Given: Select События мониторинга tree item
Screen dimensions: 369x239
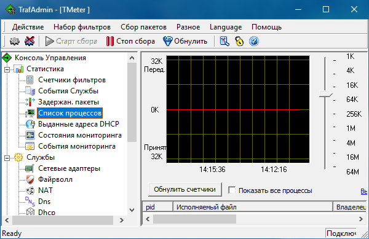Looking at the screenshot, I should [77, 146].
